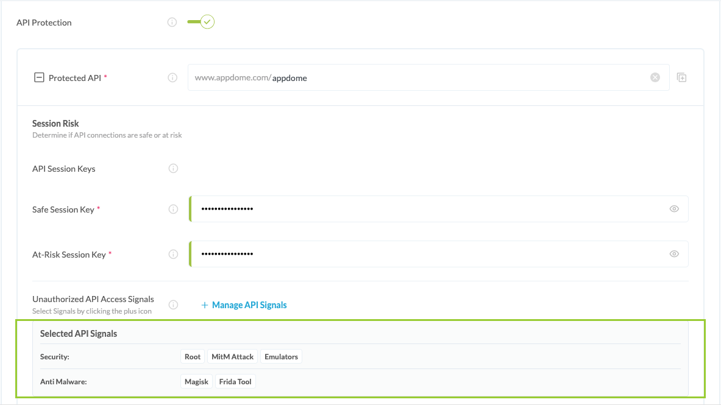Focus the Safe Session Key password field
Viewport: 721px width, 405px height.
[x=439, y=209]
